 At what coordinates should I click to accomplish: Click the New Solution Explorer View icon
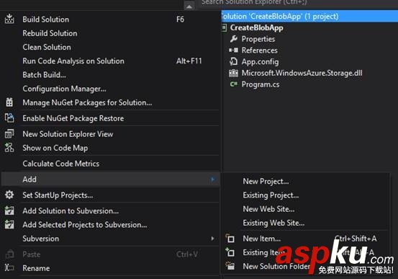[x=9, y=134]
